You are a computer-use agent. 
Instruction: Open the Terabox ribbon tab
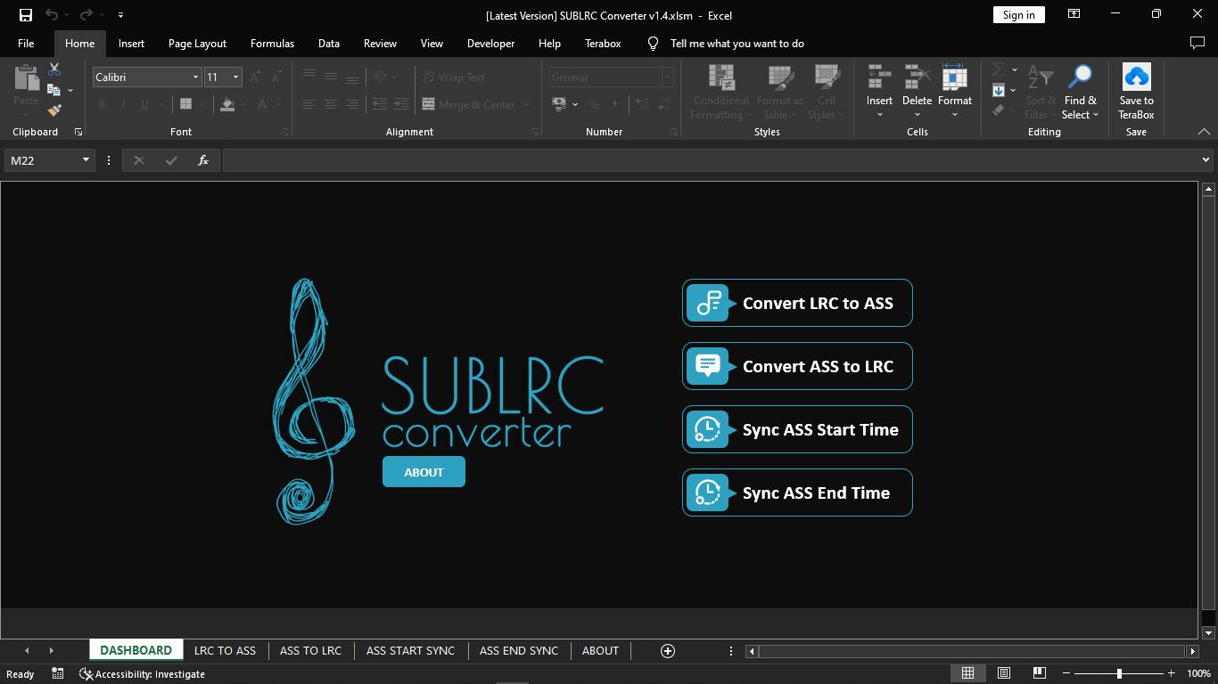pyautogui.click(x=603, y=43)
